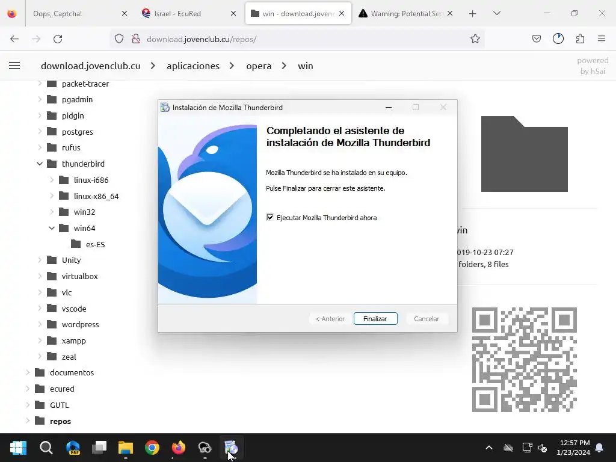Click the Thunderbird installer taskbar icon
The image size is (616, 462).
[231, 448]
